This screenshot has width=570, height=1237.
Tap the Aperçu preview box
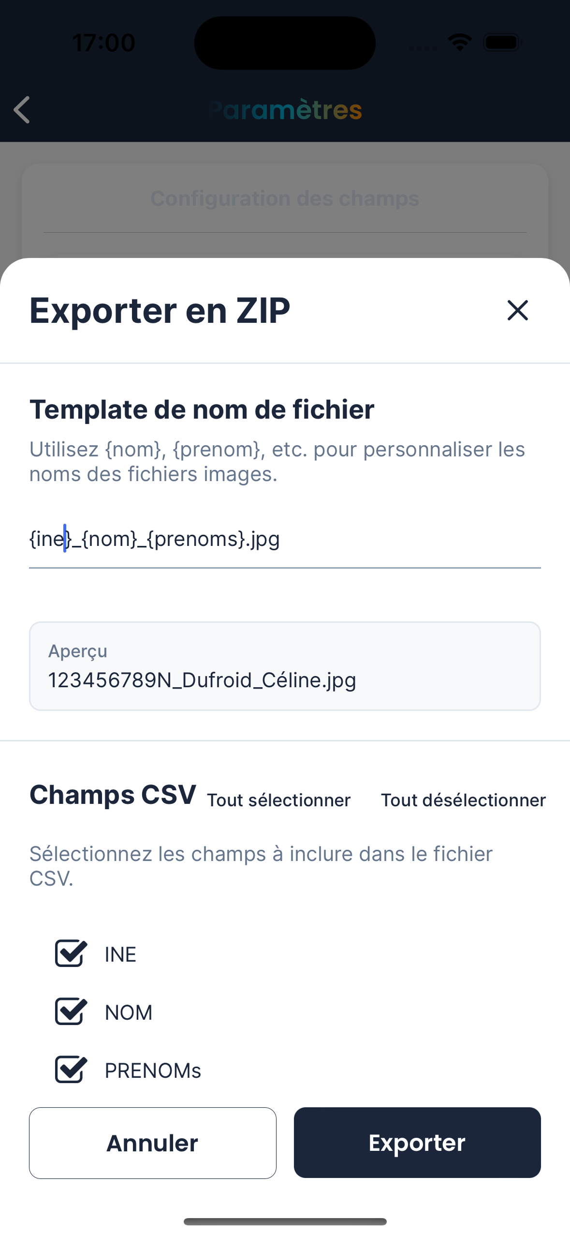click(285, 666)
